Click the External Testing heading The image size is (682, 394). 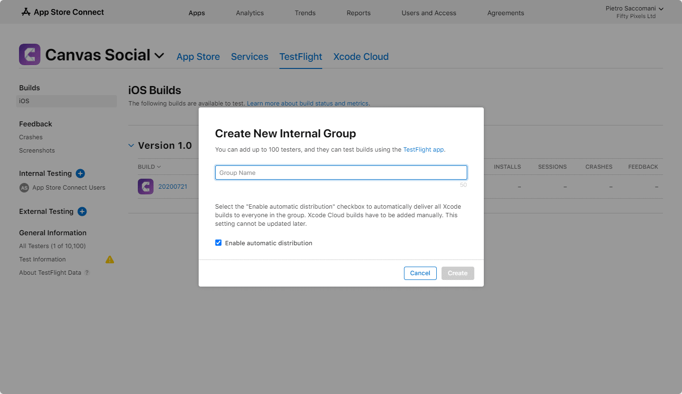[46, 211]
